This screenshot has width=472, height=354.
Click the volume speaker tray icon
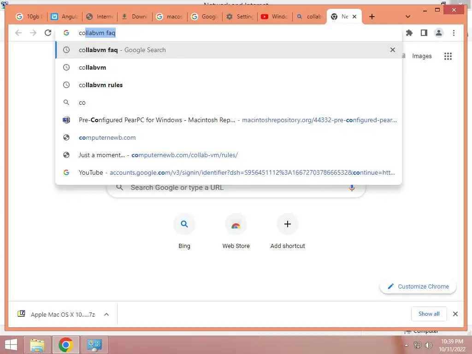point(429,345)
